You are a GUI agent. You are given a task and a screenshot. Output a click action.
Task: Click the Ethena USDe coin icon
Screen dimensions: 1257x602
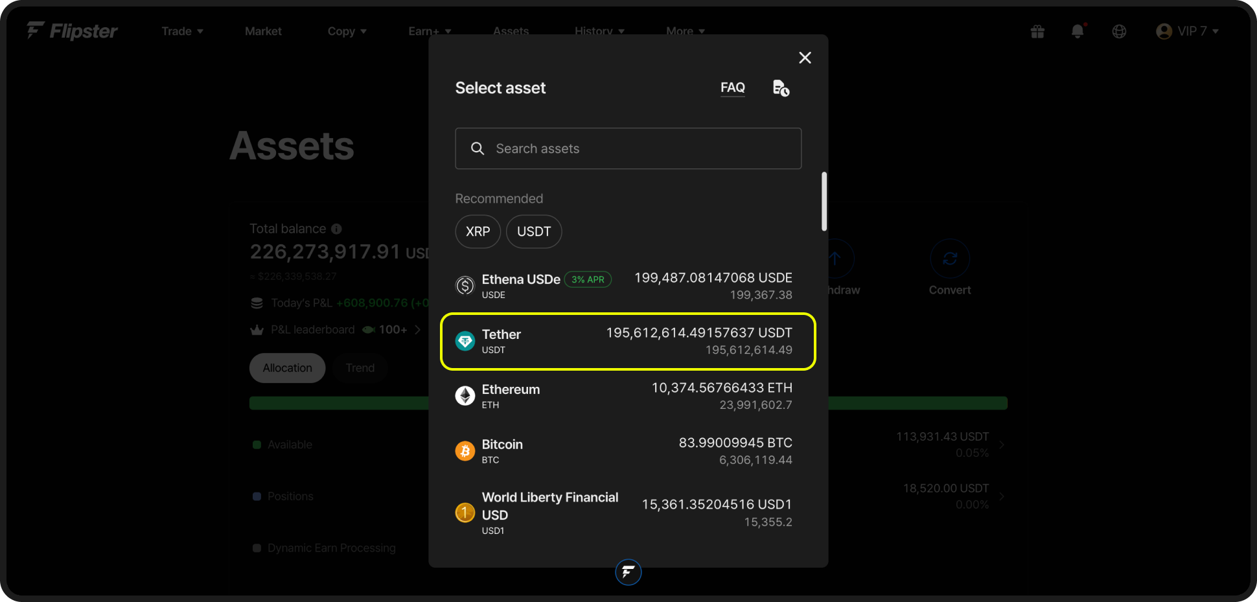(x=465, y=286)
